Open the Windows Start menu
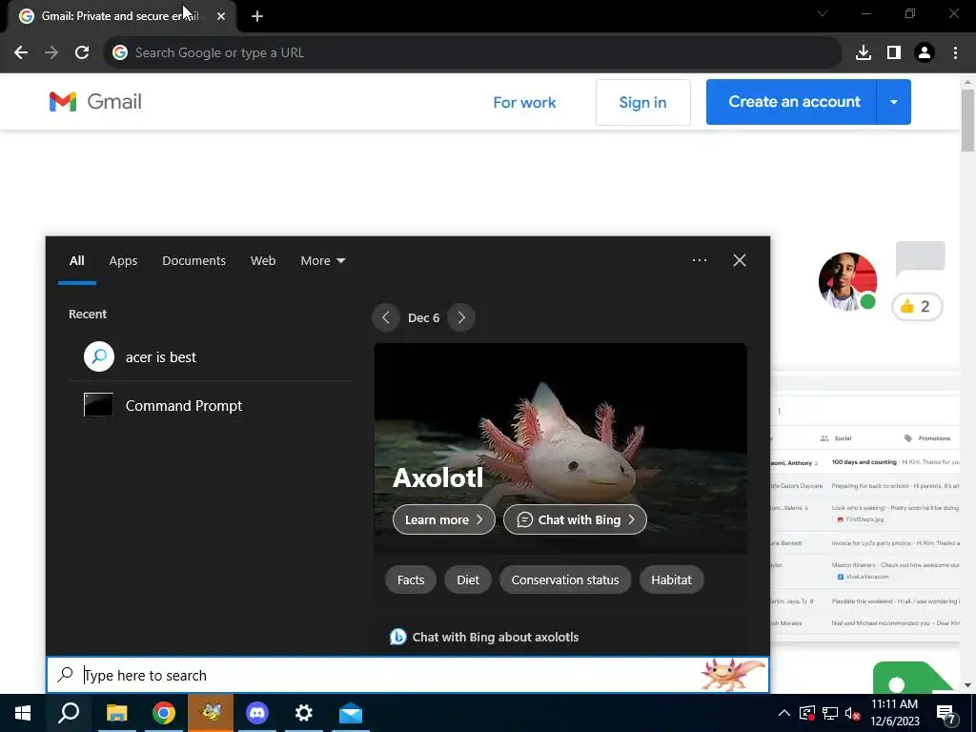The image size is (976, 732). point(23,713)
